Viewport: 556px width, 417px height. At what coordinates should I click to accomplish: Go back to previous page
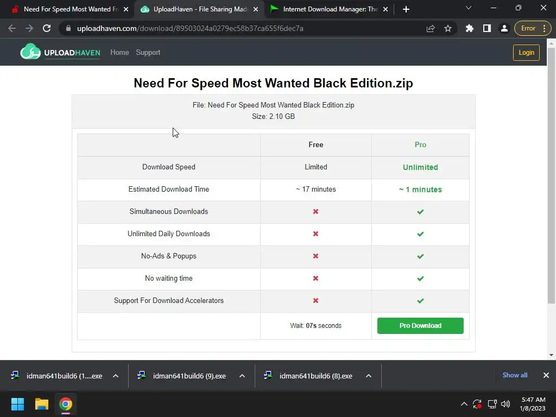(12, 28)
